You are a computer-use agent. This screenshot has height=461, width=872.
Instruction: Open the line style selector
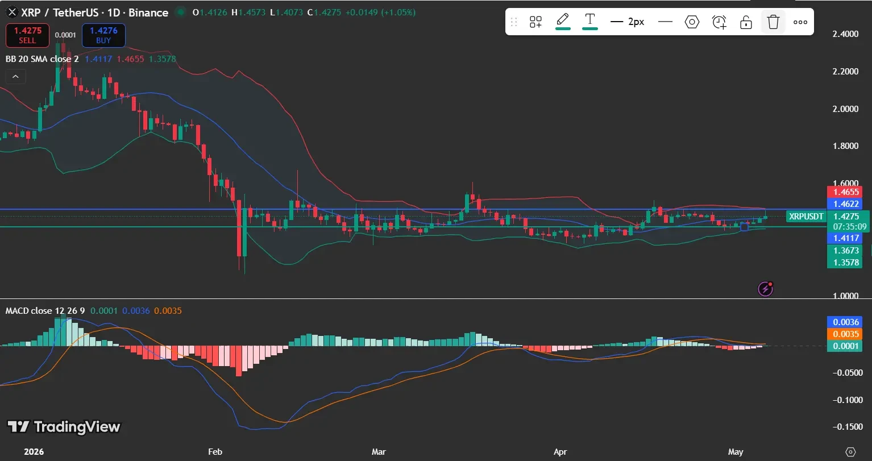click(665, 22)
